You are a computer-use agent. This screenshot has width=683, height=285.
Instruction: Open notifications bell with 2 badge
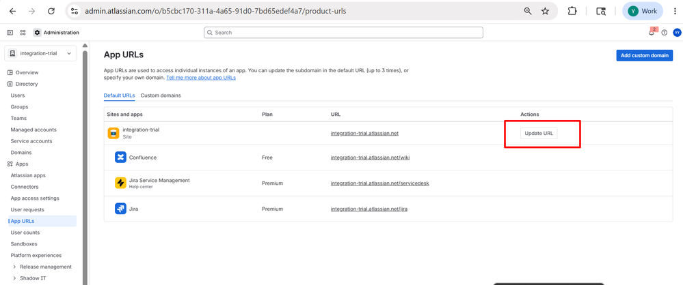point(652,32)
